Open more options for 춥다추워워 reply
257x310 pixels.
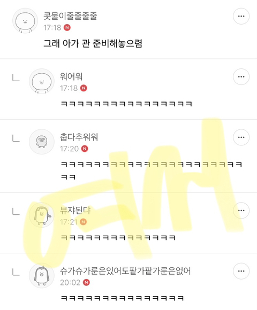(x=241, y=137)
